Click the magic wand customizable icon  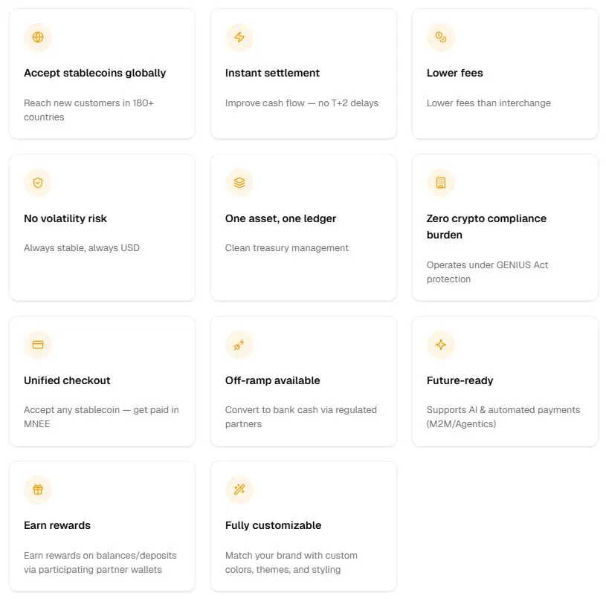click(x=239, y=490)
